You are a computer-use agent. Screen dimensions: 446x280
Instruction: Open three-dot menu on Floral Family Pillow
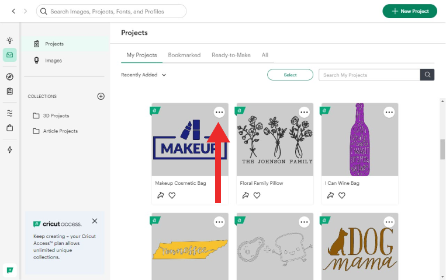click(304, 112)
